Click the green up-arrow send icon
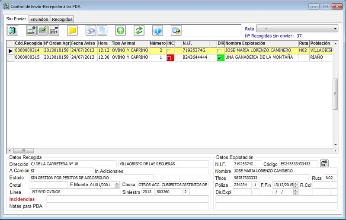Viewport: 346px width, 220px height. (x=120, y=31)
